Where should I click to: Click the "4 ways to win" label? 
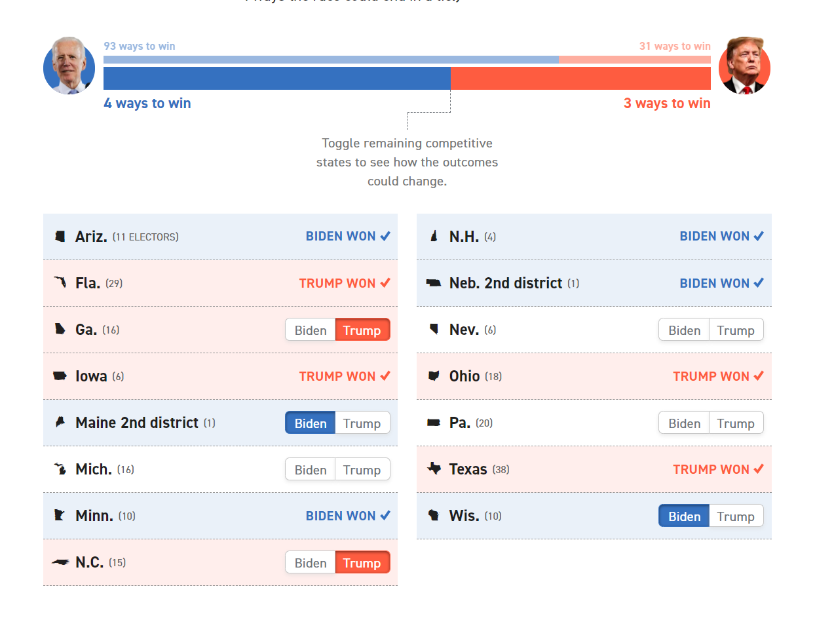(x=147, y=104)
